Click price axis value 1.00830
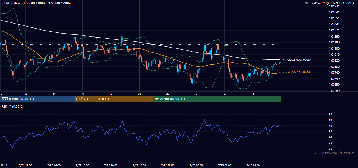This screenshot has height=168, width=358. pyautogui.click(x=334, y=67)
